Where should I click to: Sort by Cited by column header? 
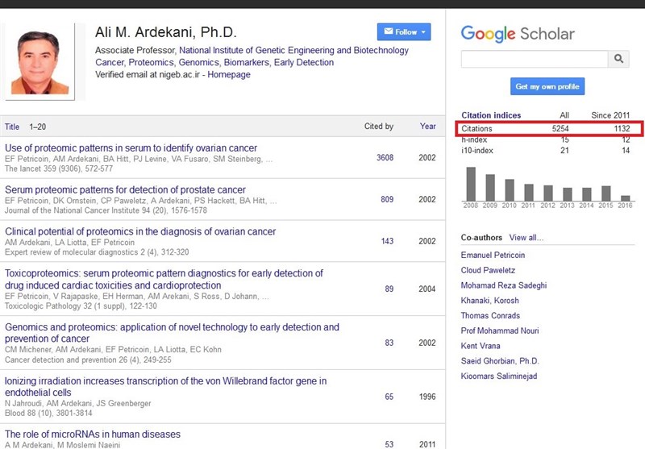[378, 127]
